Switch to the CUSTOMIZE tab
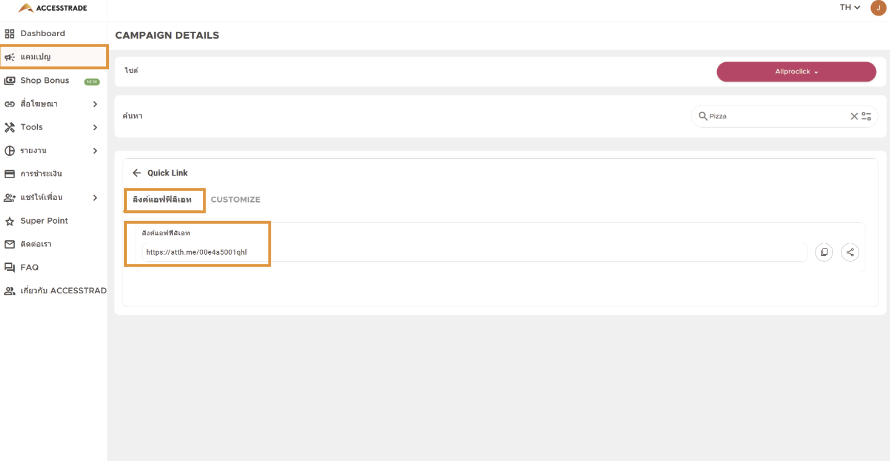 (x=236, y=200)
